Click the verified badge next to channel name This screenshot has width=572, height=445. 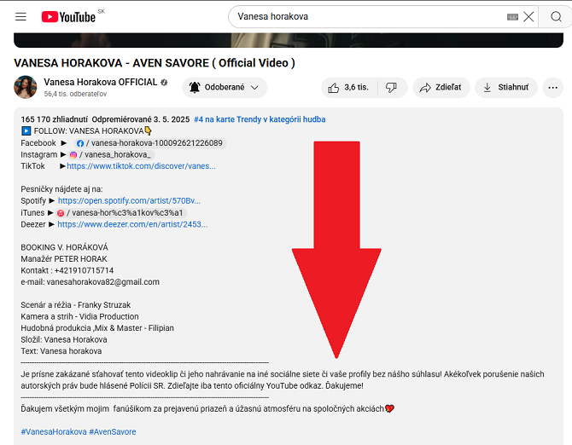(164, 83)
